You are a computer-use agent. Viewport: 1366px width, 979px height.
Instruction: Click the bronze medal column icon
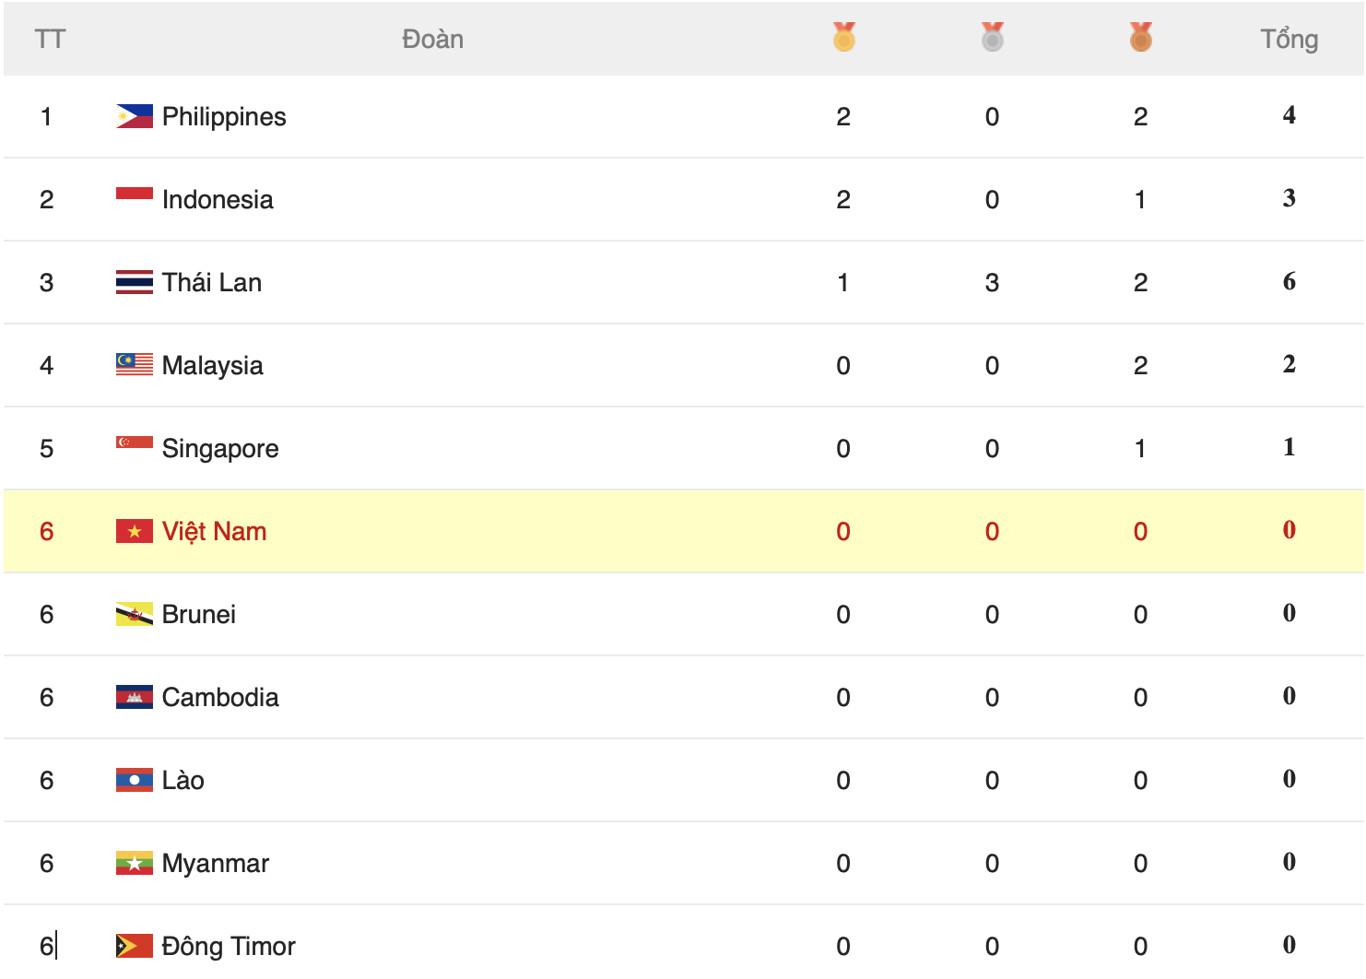coord(1140,37)
